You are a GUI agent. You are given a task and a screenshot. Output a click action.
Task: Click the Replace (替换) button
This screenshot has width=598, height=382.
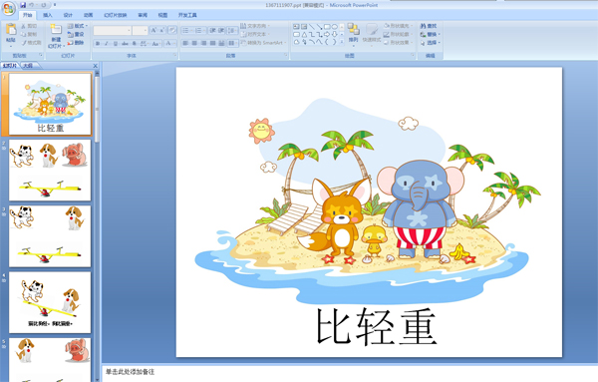(430, 34)
